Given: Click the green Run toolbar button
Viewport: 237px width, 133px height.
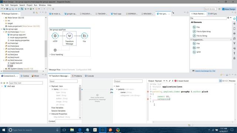Looking at the screenshot, I should click(31, 9).
